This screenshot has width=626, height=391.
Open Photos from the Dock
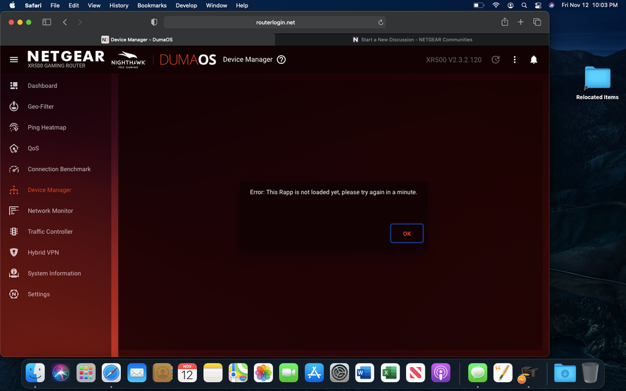pos(263,373)
